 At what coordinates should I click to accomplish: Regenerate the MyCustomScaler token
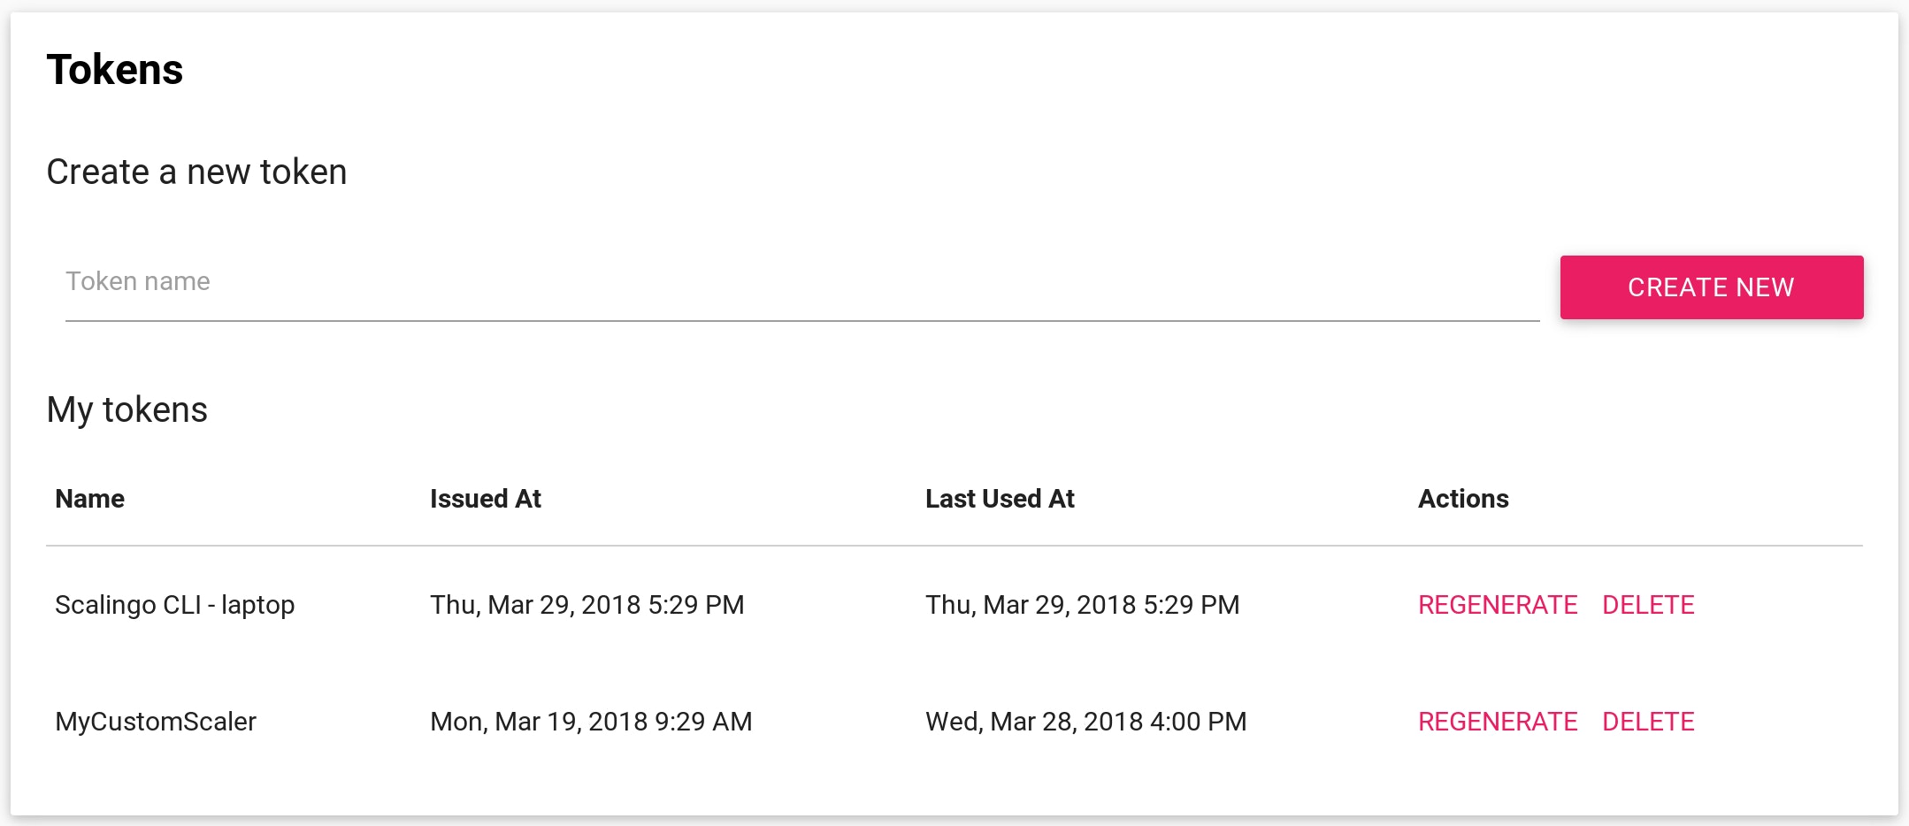tap(1498, 722)
